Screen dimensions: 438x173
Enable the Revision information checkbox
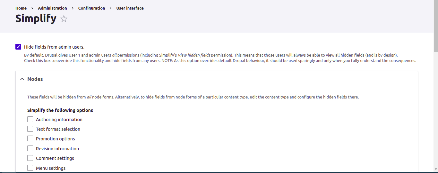(x=30, y=148)
